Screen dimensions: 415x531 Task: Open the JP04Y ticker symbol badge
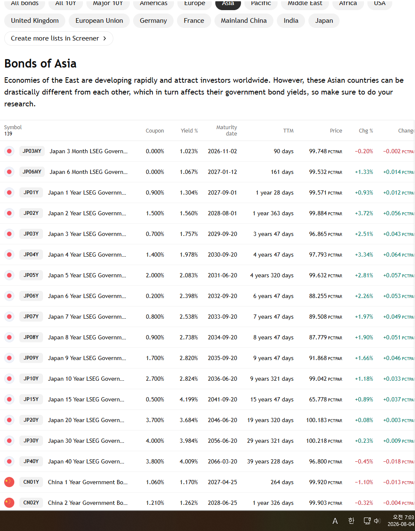(x=31, y=255)
